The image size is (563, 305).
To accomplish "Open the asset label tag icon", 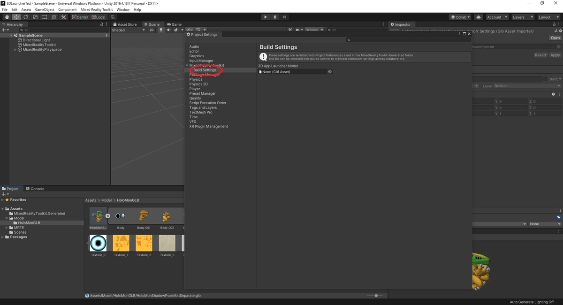I will pos(559,217).
